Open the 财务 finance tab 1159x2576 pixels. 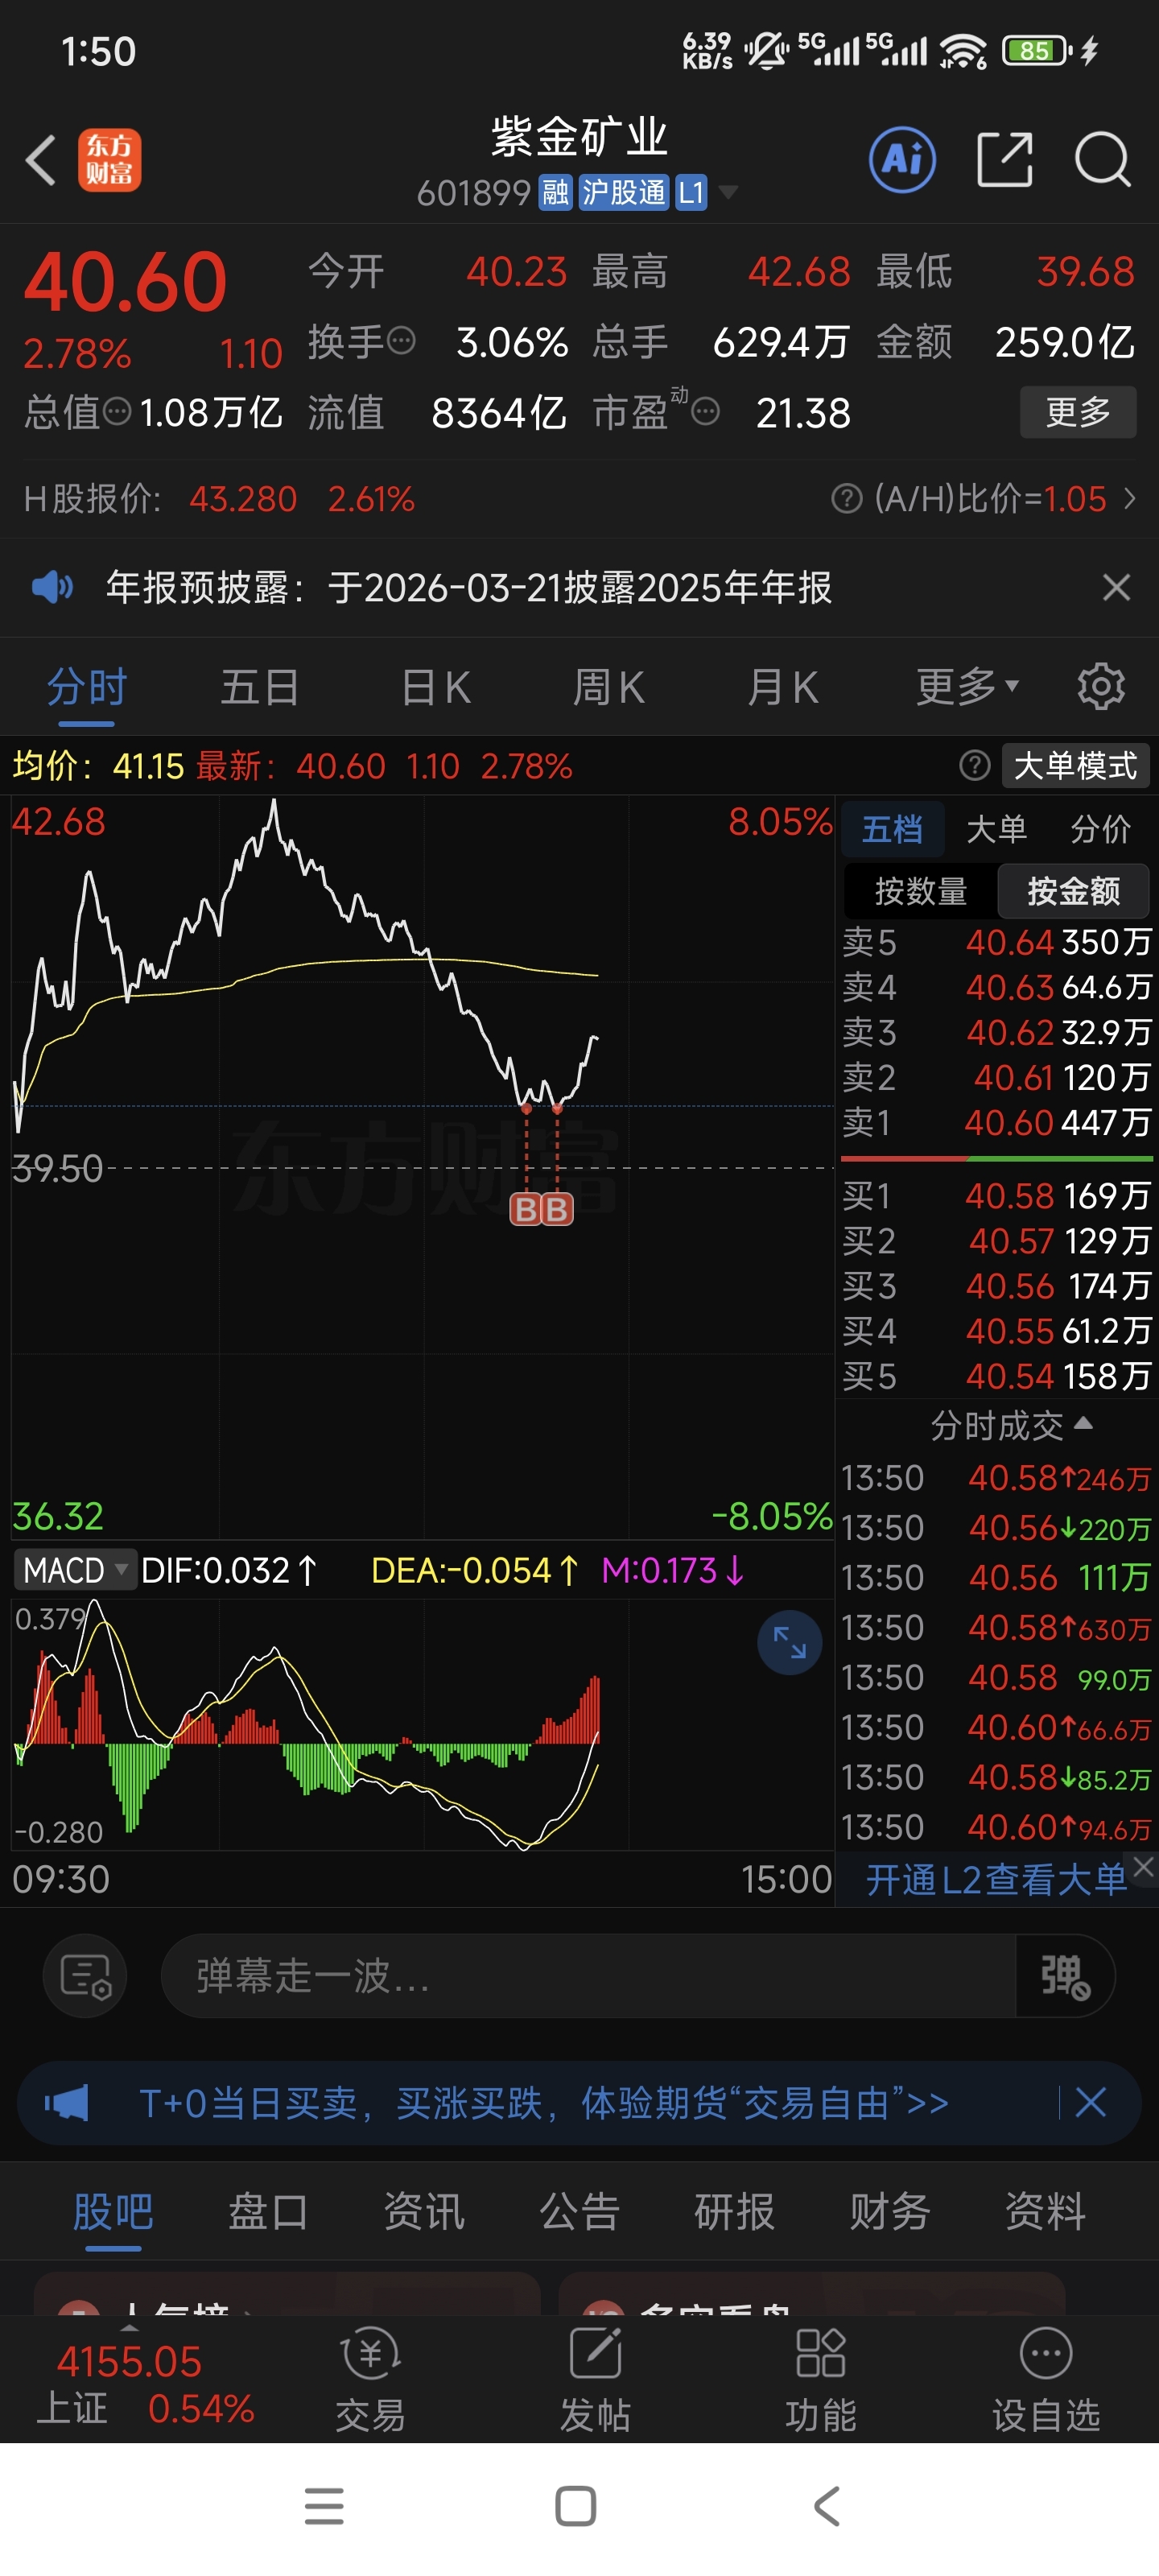click(x=890, y=2212)
